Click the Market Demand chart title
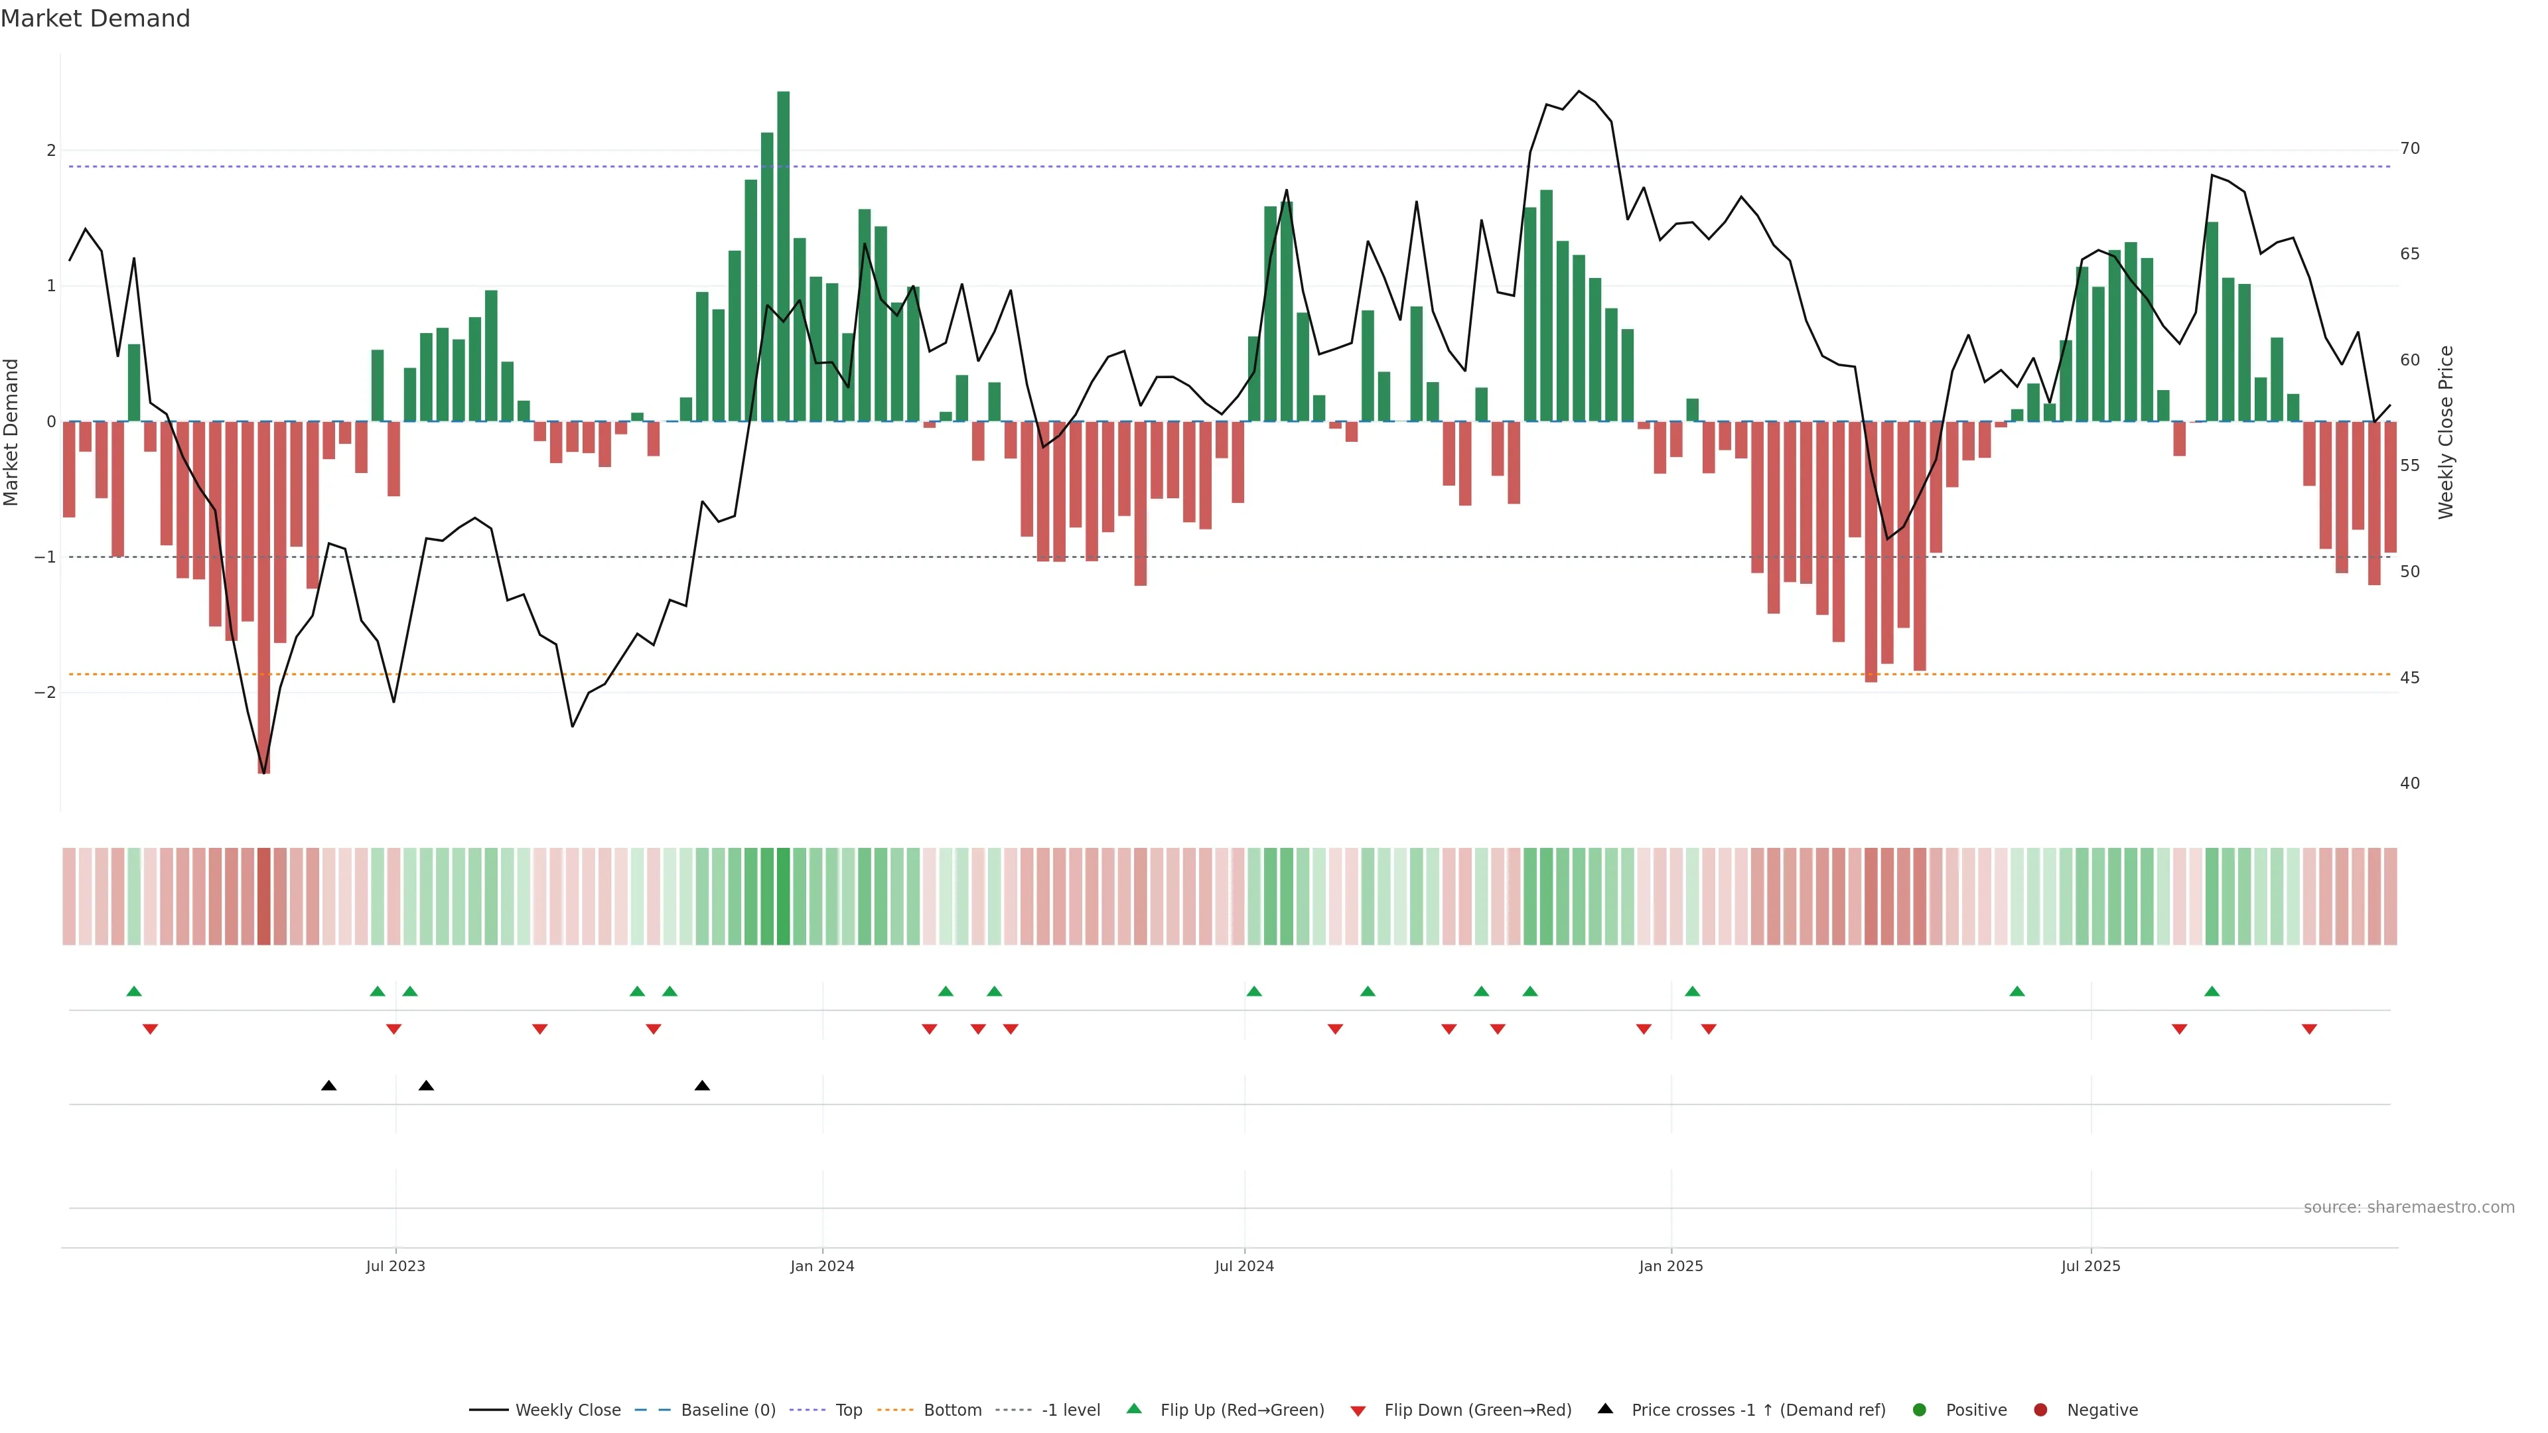Viewport: 2548px width, 1433px height. [95, 19]
